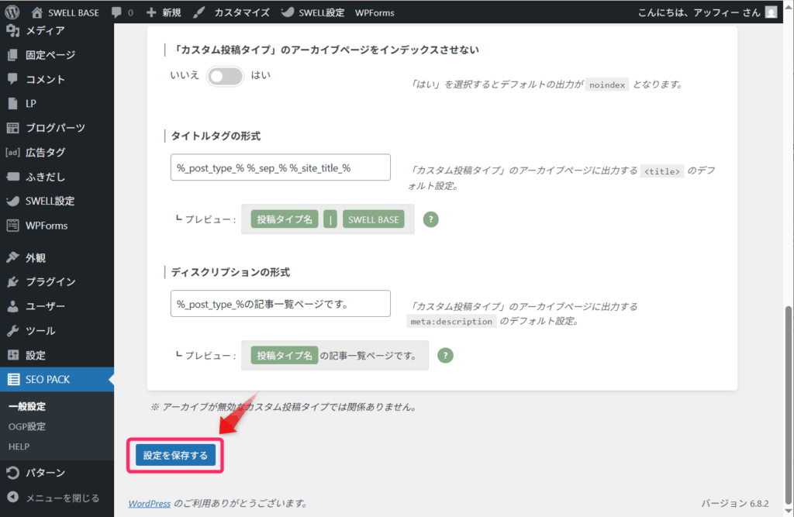The image size is (794, 517).
Task: Select the OGP設定 submenu item
Action: (27, 426)
